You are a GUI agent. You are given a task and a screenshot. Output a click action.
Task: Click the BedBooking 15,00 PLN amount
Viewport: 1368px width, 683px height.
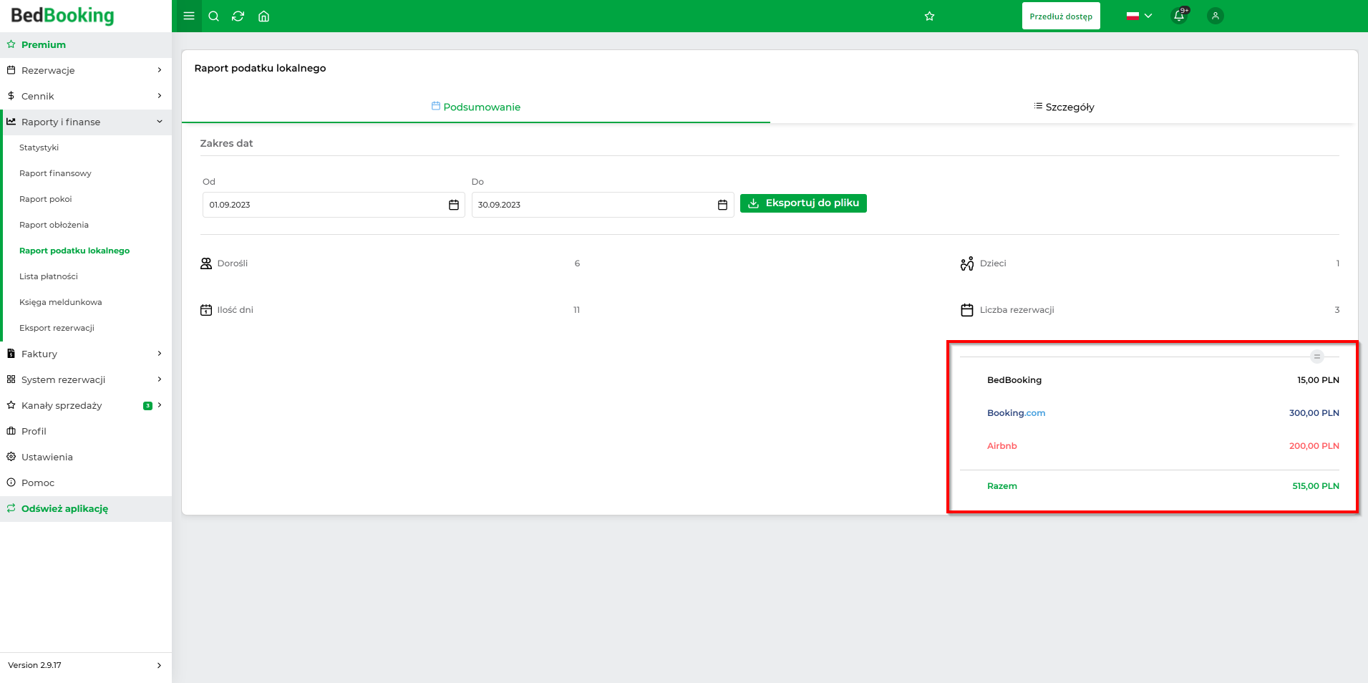point(1318,380)
